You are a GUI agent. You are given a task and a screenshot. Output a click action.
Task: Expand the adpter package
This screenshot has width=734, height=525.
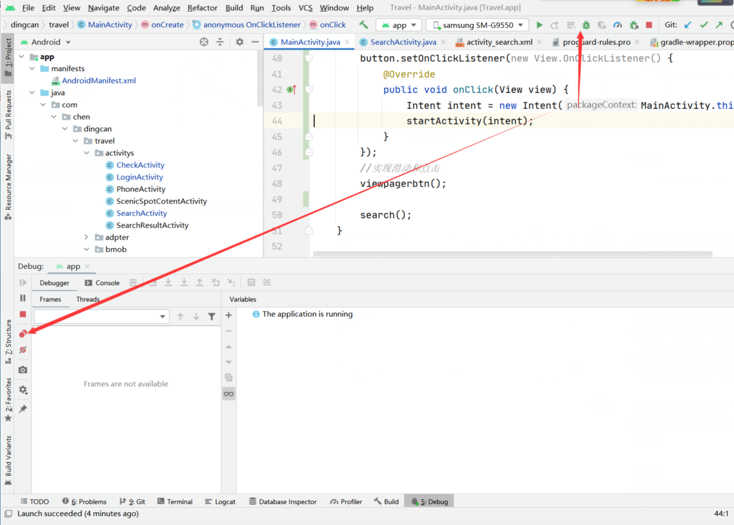(87, 237)
